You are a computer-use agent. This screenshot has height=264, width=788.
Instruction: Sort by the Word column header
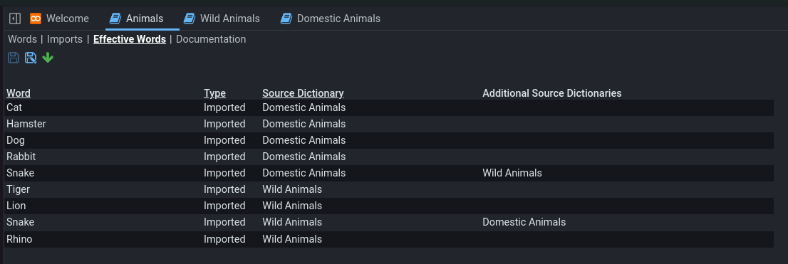(19, 93)
